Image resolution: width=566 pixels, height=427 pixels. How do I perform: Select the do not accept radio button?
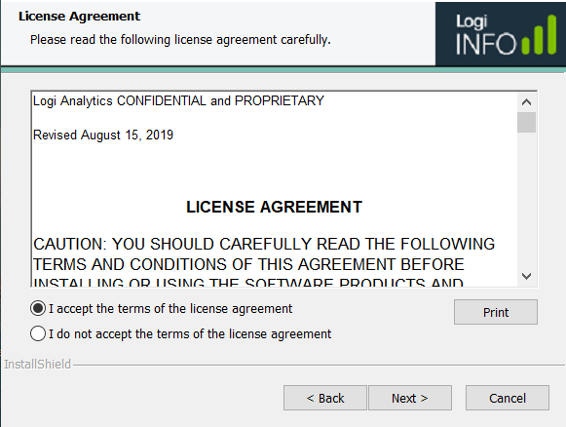tap(38, 333)
